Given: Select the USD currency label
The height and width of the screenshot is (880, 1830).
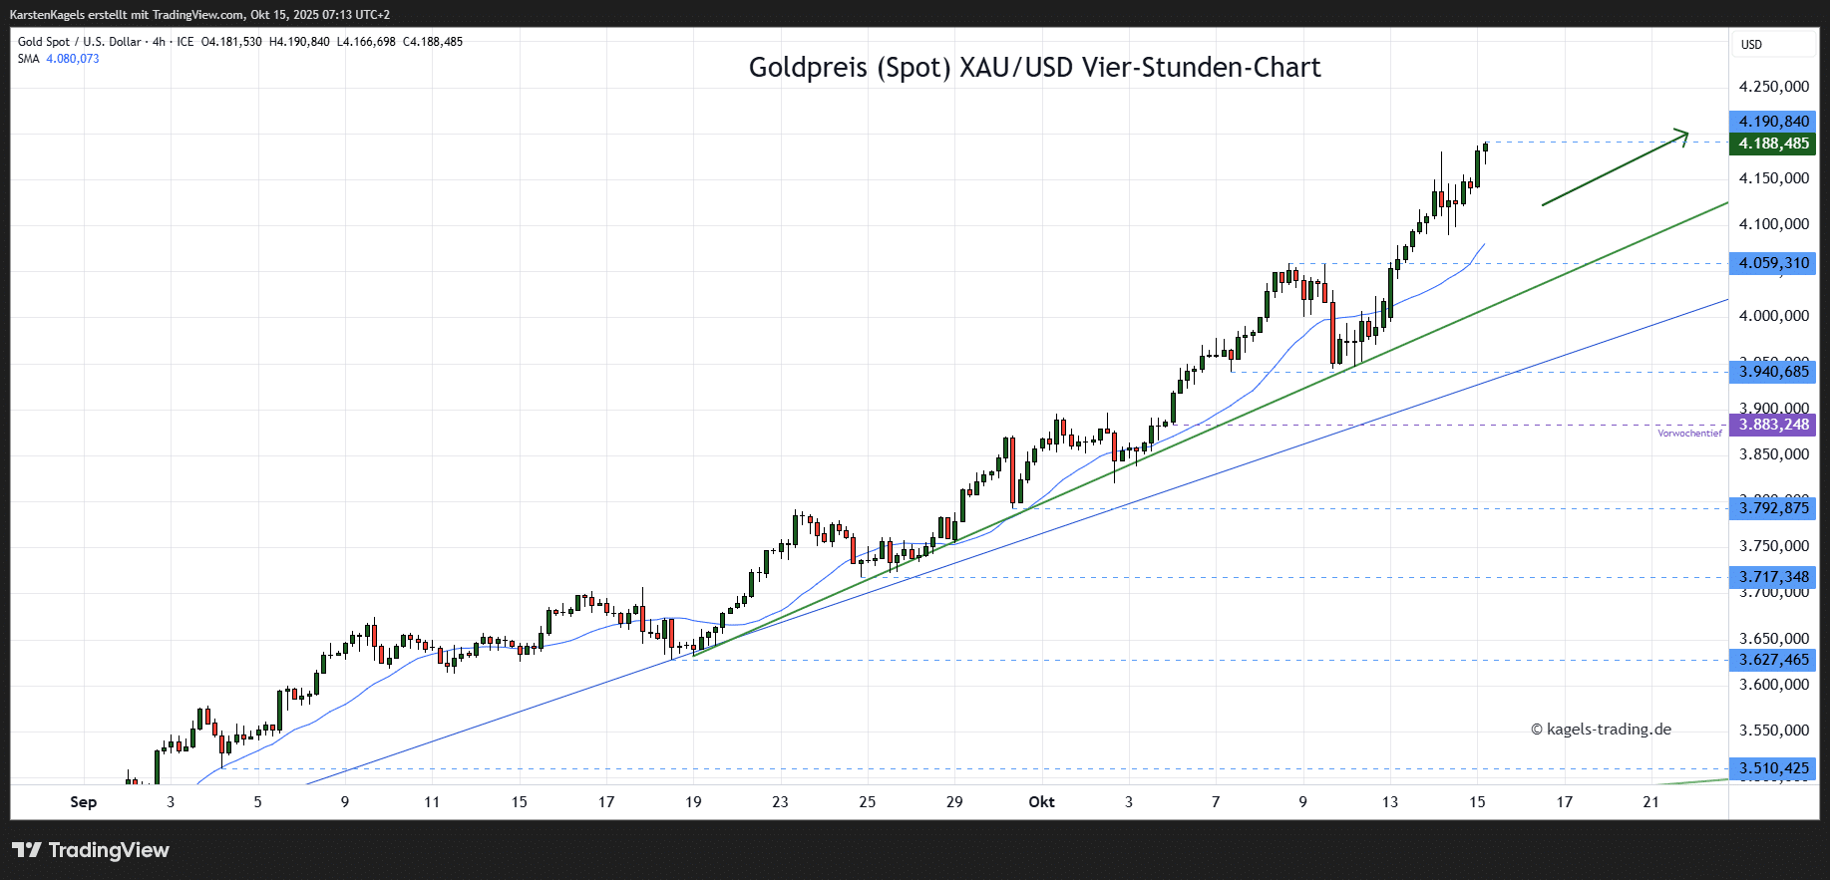Looking at the screenshot, I should [x=1751, y=45].
